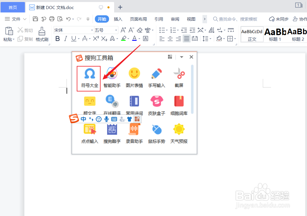Go to the 首页 tab
This screenshot has height=216, width=307.
[x=13, y=7]
